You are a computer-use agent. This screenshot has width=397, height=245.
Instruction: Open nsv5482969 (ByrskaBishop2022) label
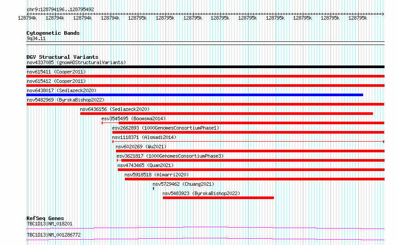pos(66,100)
